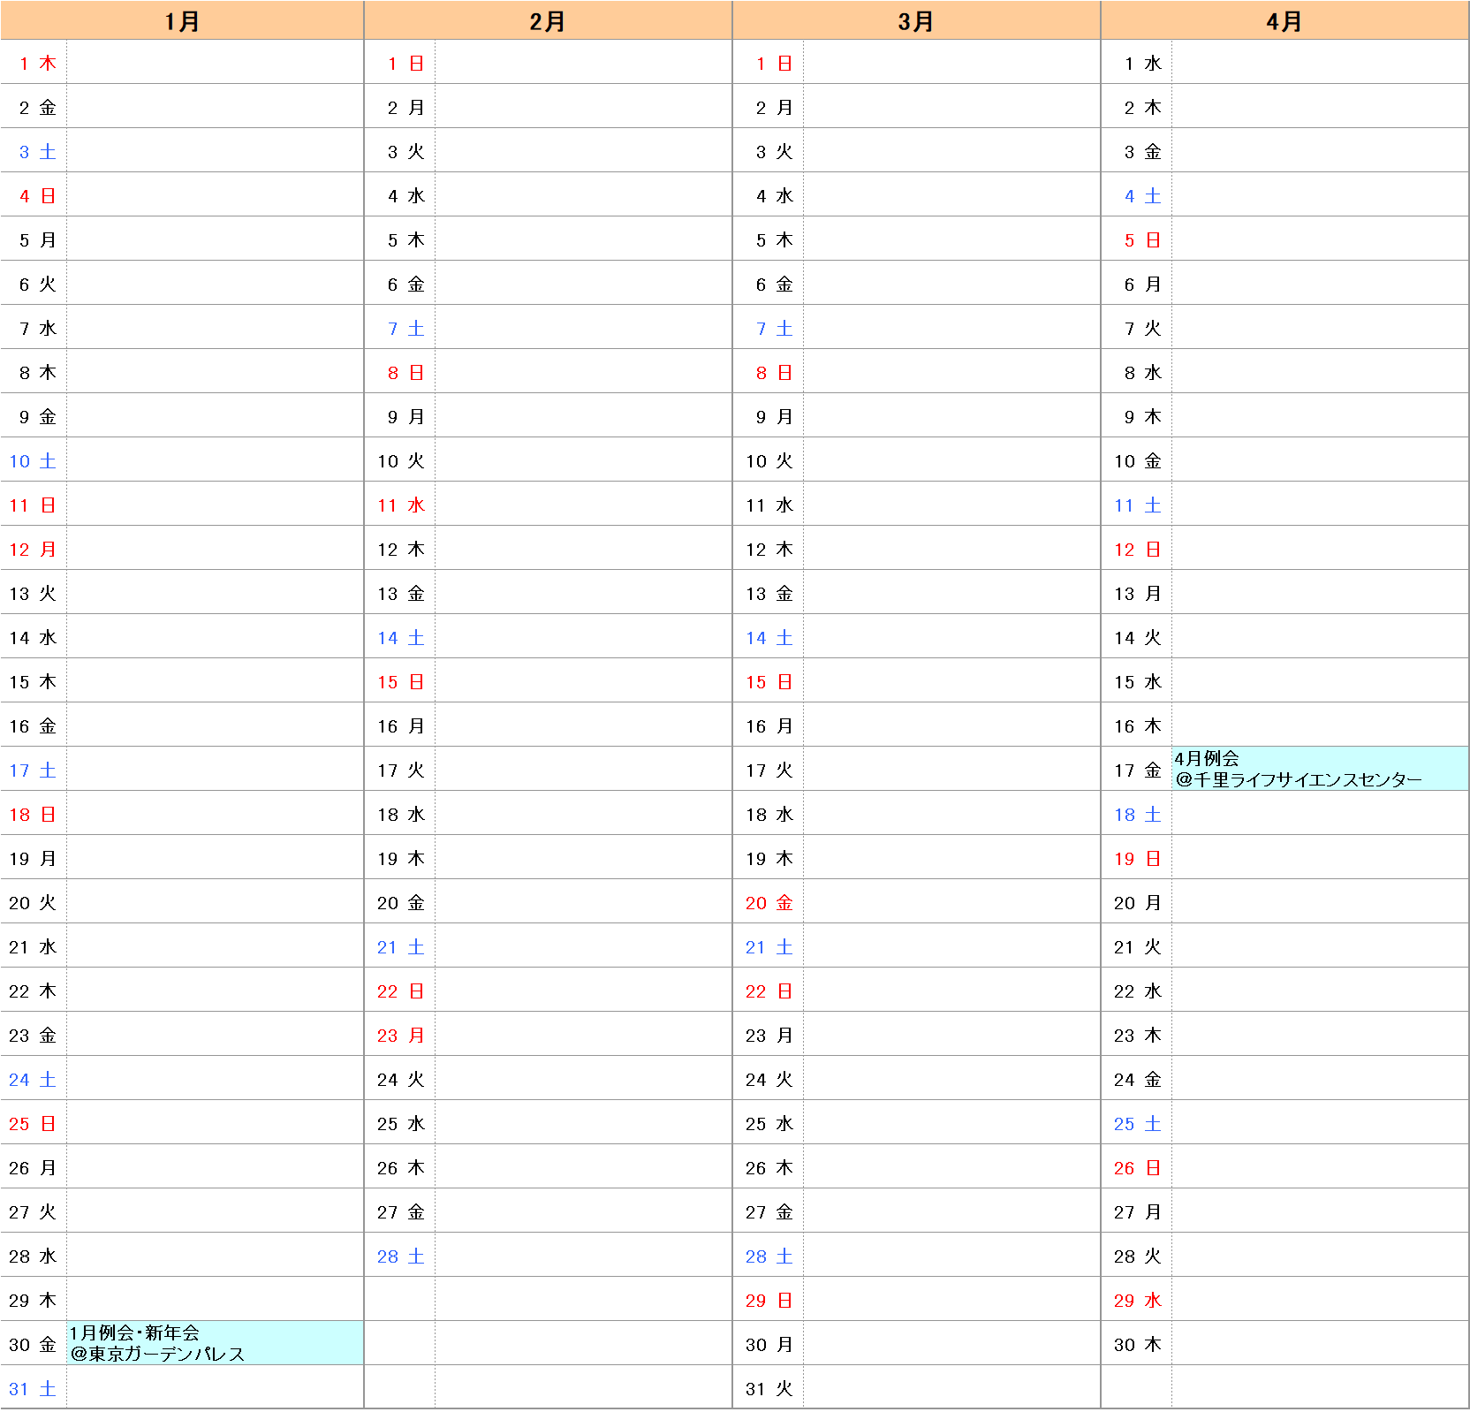Select the 1月 column header
This screenshot has height=1412, width=1470.
point(182,20)
